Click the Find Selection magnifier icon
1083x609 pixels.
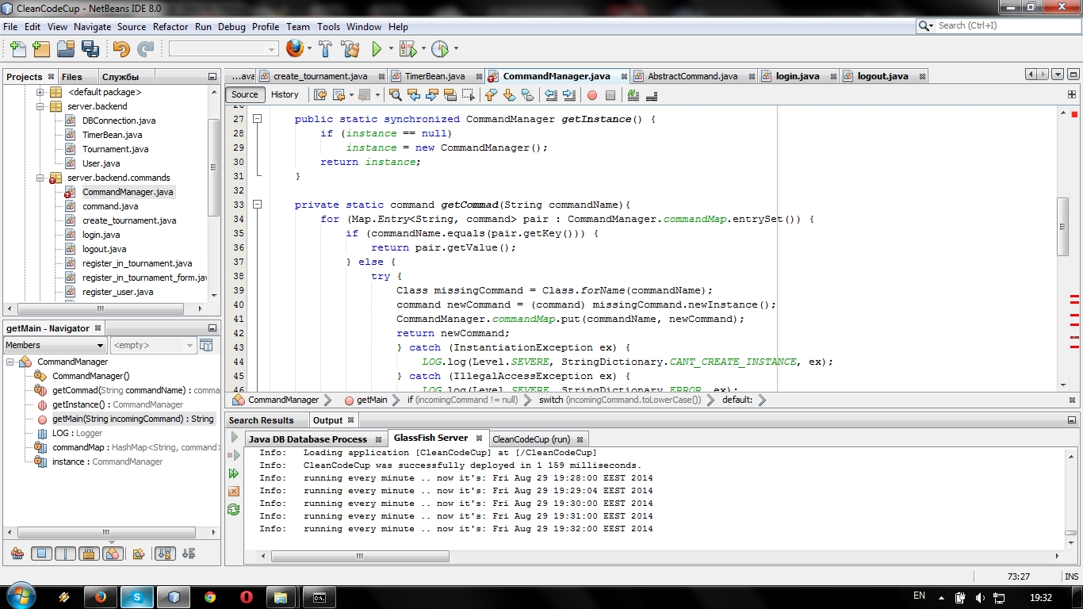[x=395, y=95]
